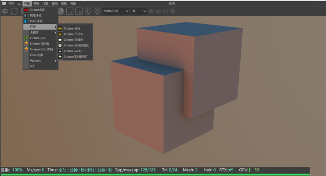Screen dimensions: 326x176
Task: Enable the film region square icon
Action: tap(79, 11)
